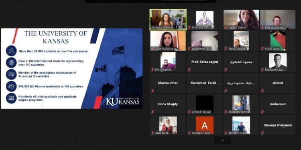
Task: Click the American flag photo on the slide
Action: (x=118, y=50)
